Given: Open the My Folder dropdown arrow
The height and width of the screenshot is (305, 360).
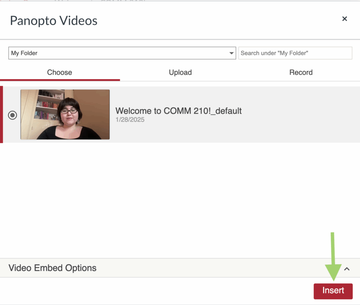Looking at the screenshot, I should pyautogui.click(x=231, y=53).
